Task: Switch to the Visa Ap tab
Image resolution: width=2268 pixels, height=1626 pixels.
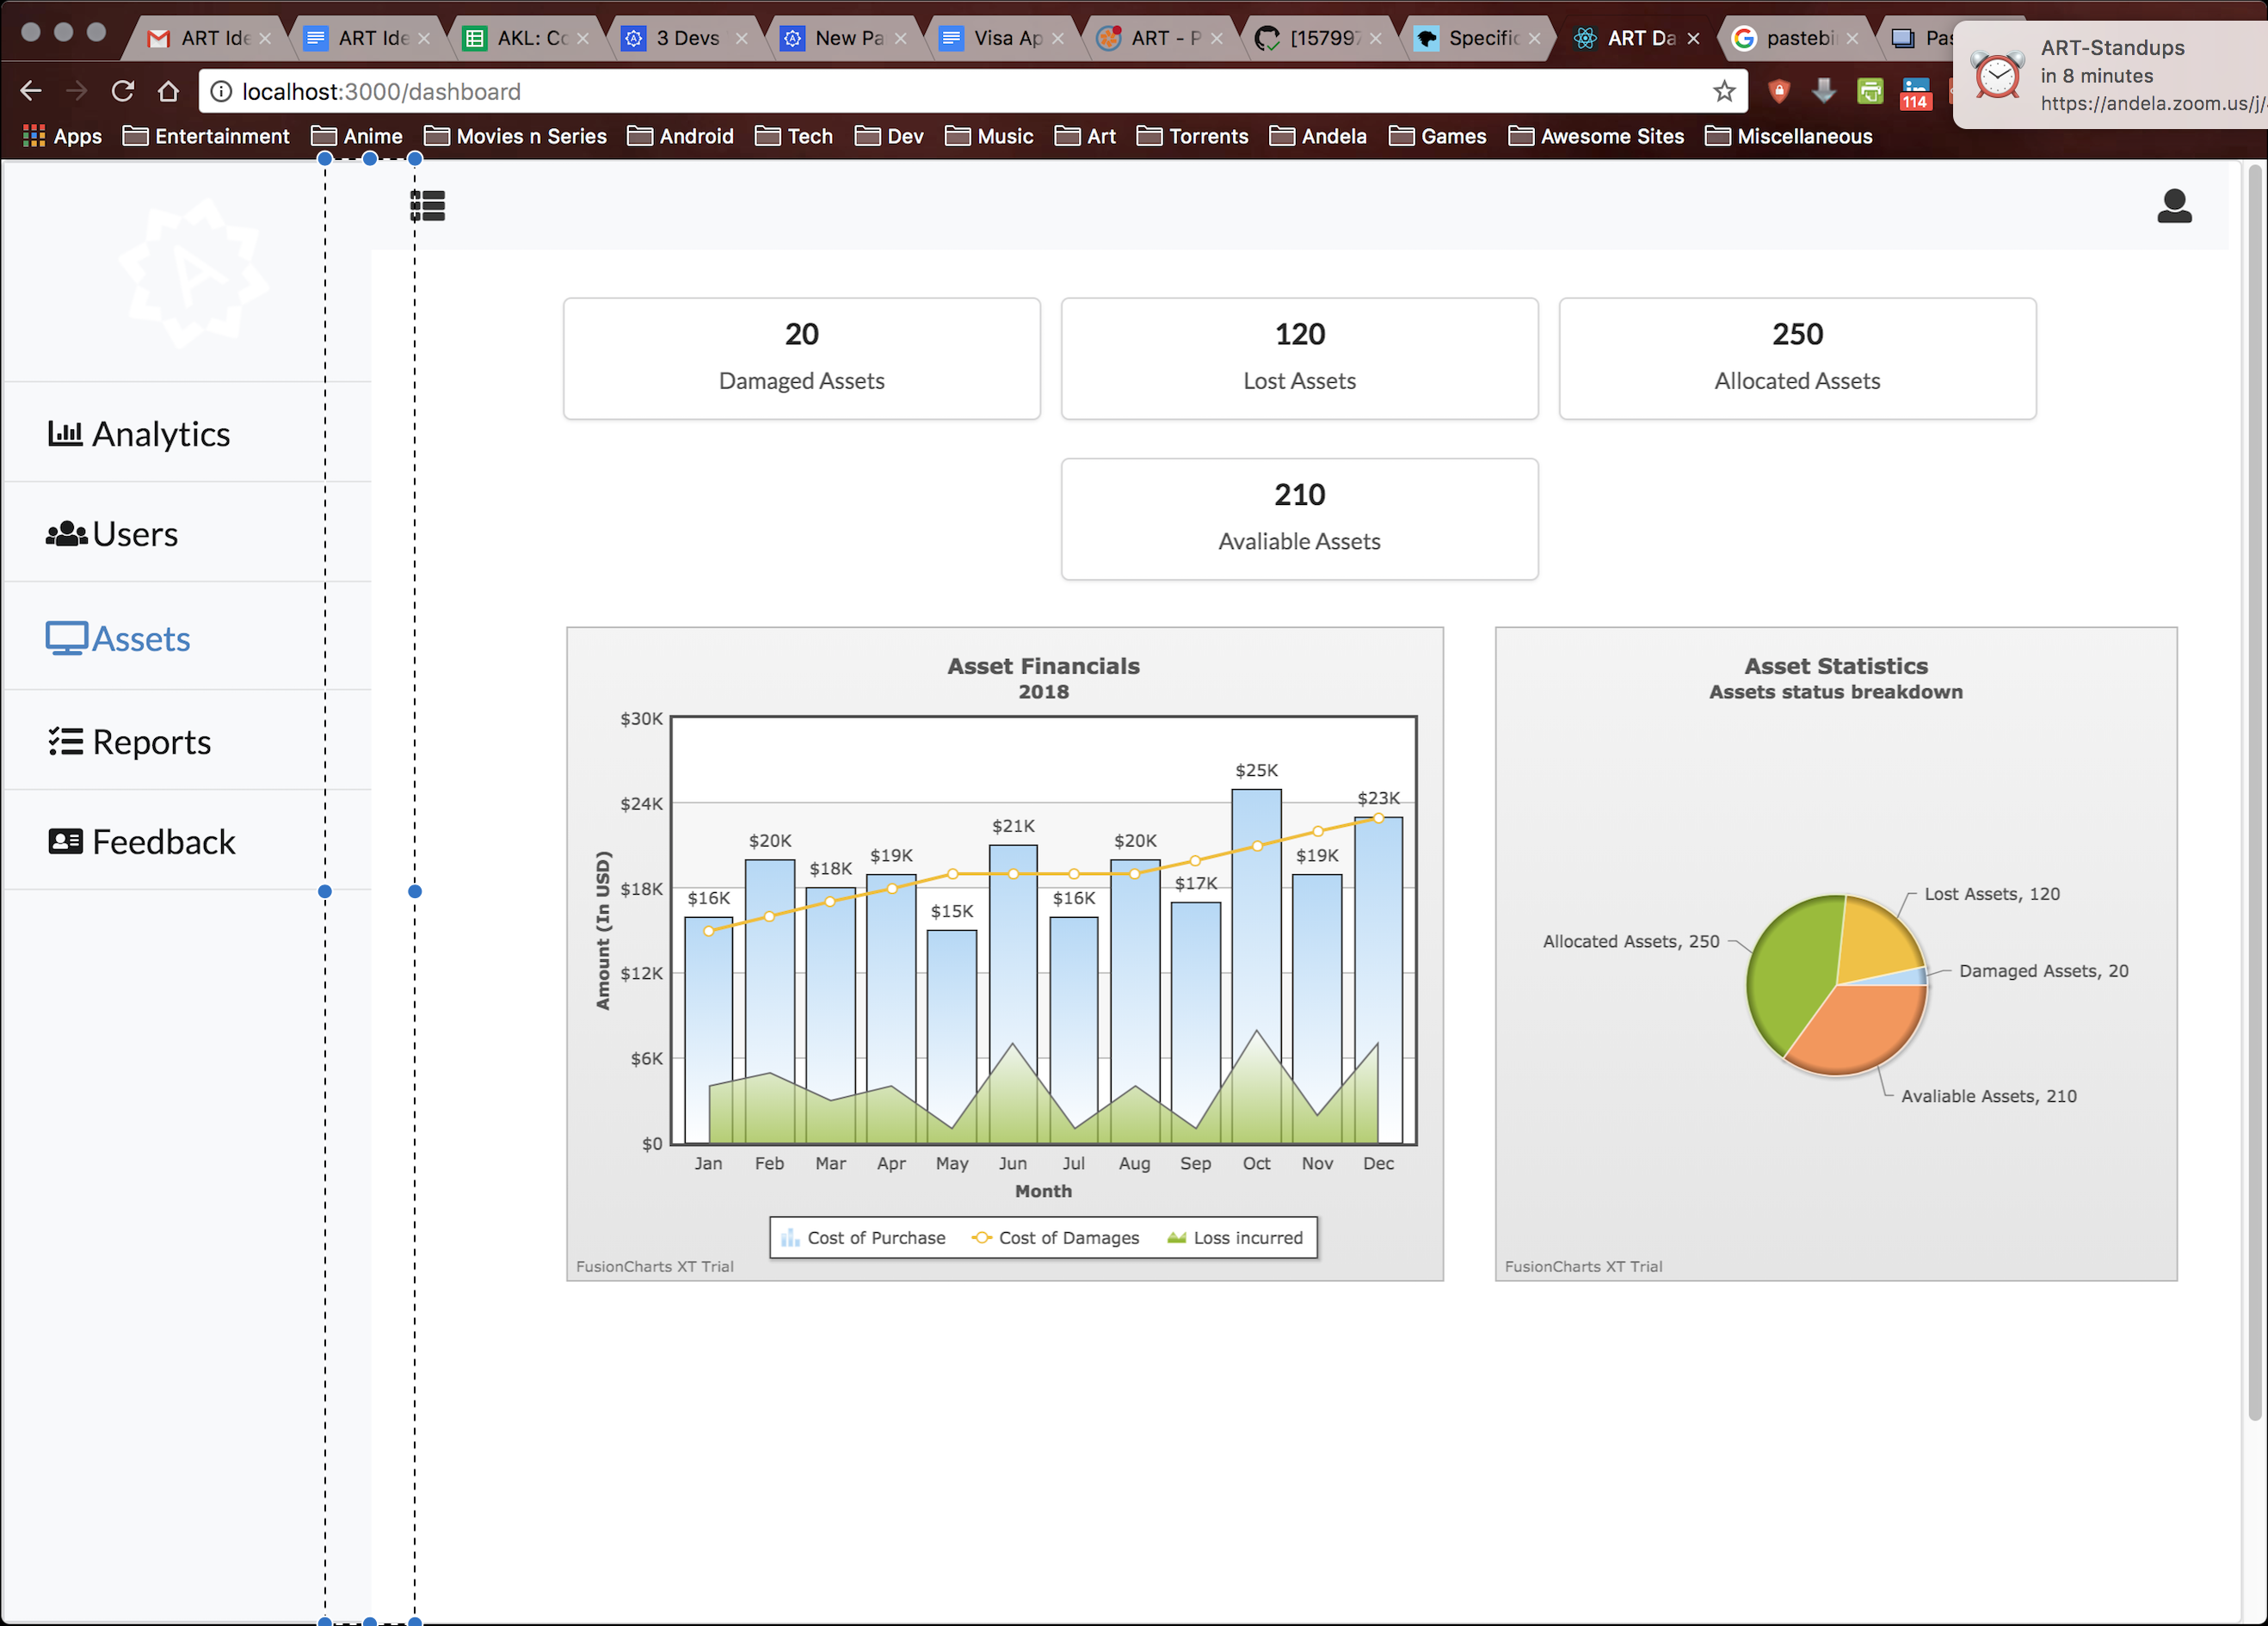Action: coord(1005,38)
